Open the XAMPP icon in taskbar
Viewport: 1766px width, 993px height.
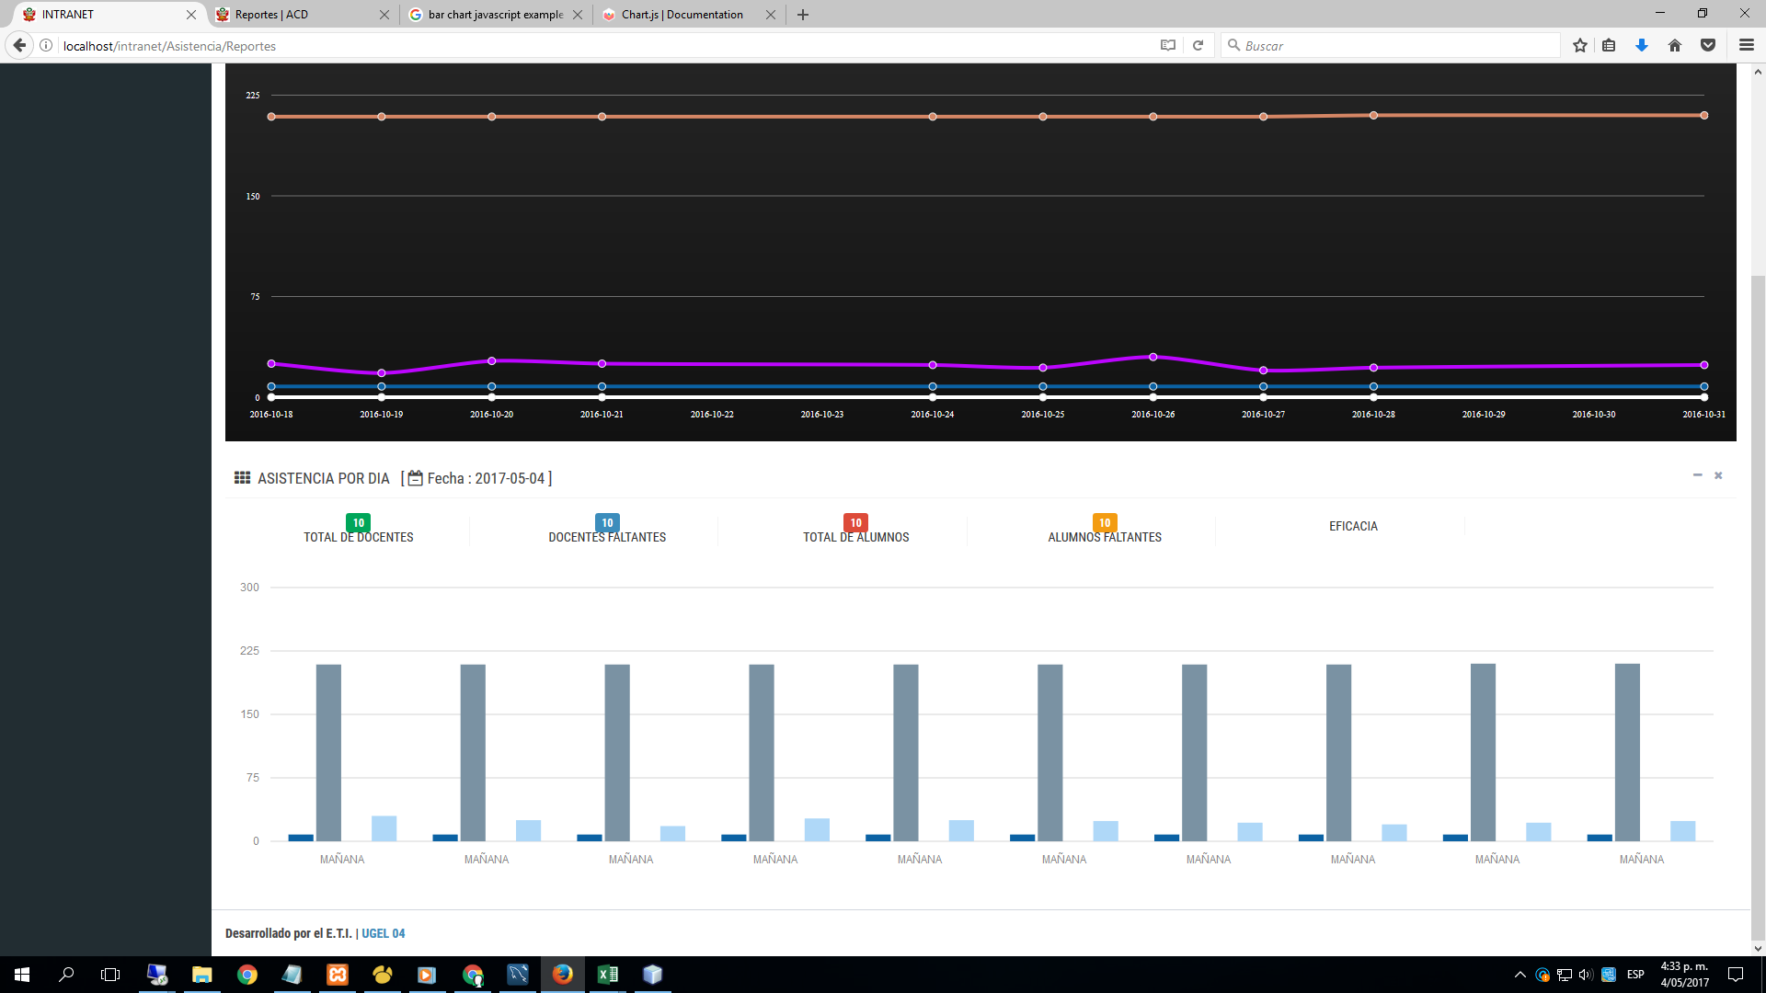(x=338, y=975)
